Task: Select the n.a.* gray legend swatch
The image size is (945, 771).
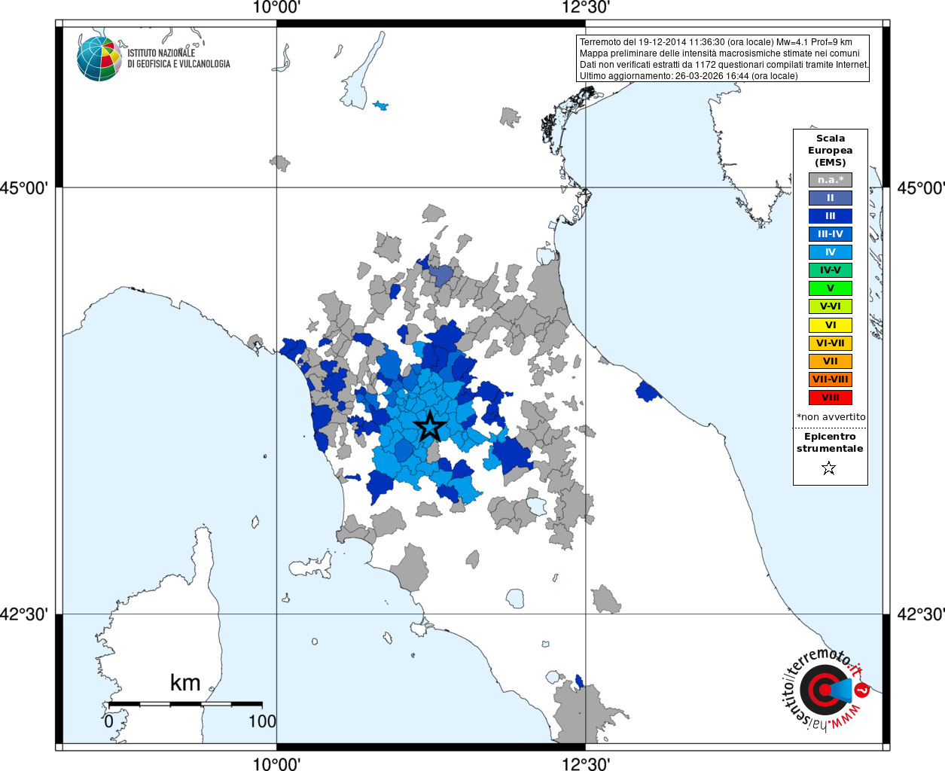Action: click(831, 180)
